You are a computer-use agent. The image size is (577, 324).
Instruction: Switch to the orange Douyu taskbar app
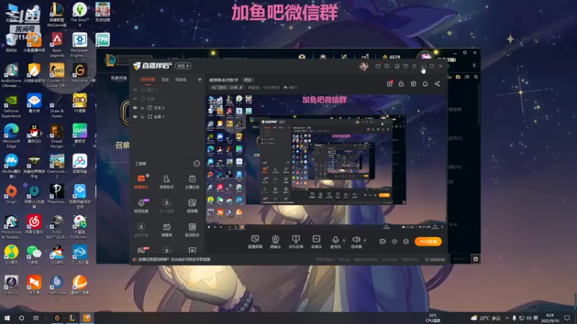click(x=87, y=318)
